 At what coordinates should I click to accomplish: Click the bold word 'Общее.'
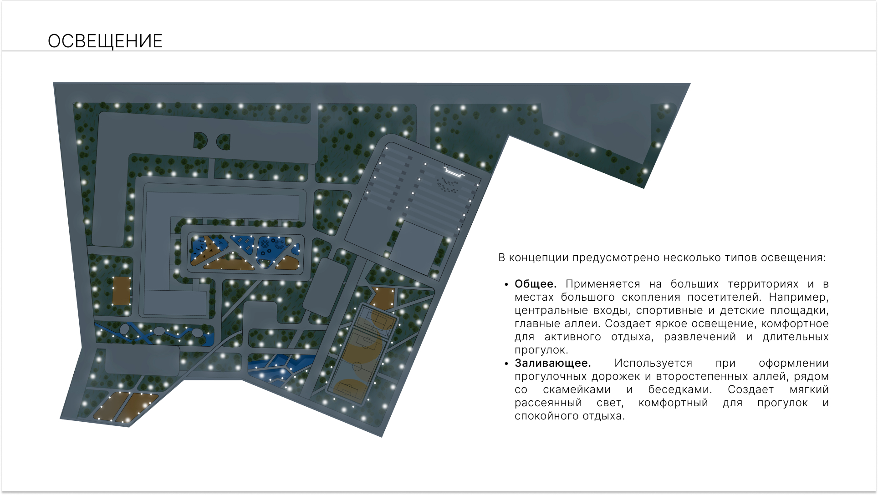coord(536,284)
